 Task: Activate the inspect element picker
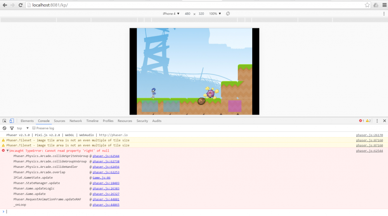click(x=4, y=121)
